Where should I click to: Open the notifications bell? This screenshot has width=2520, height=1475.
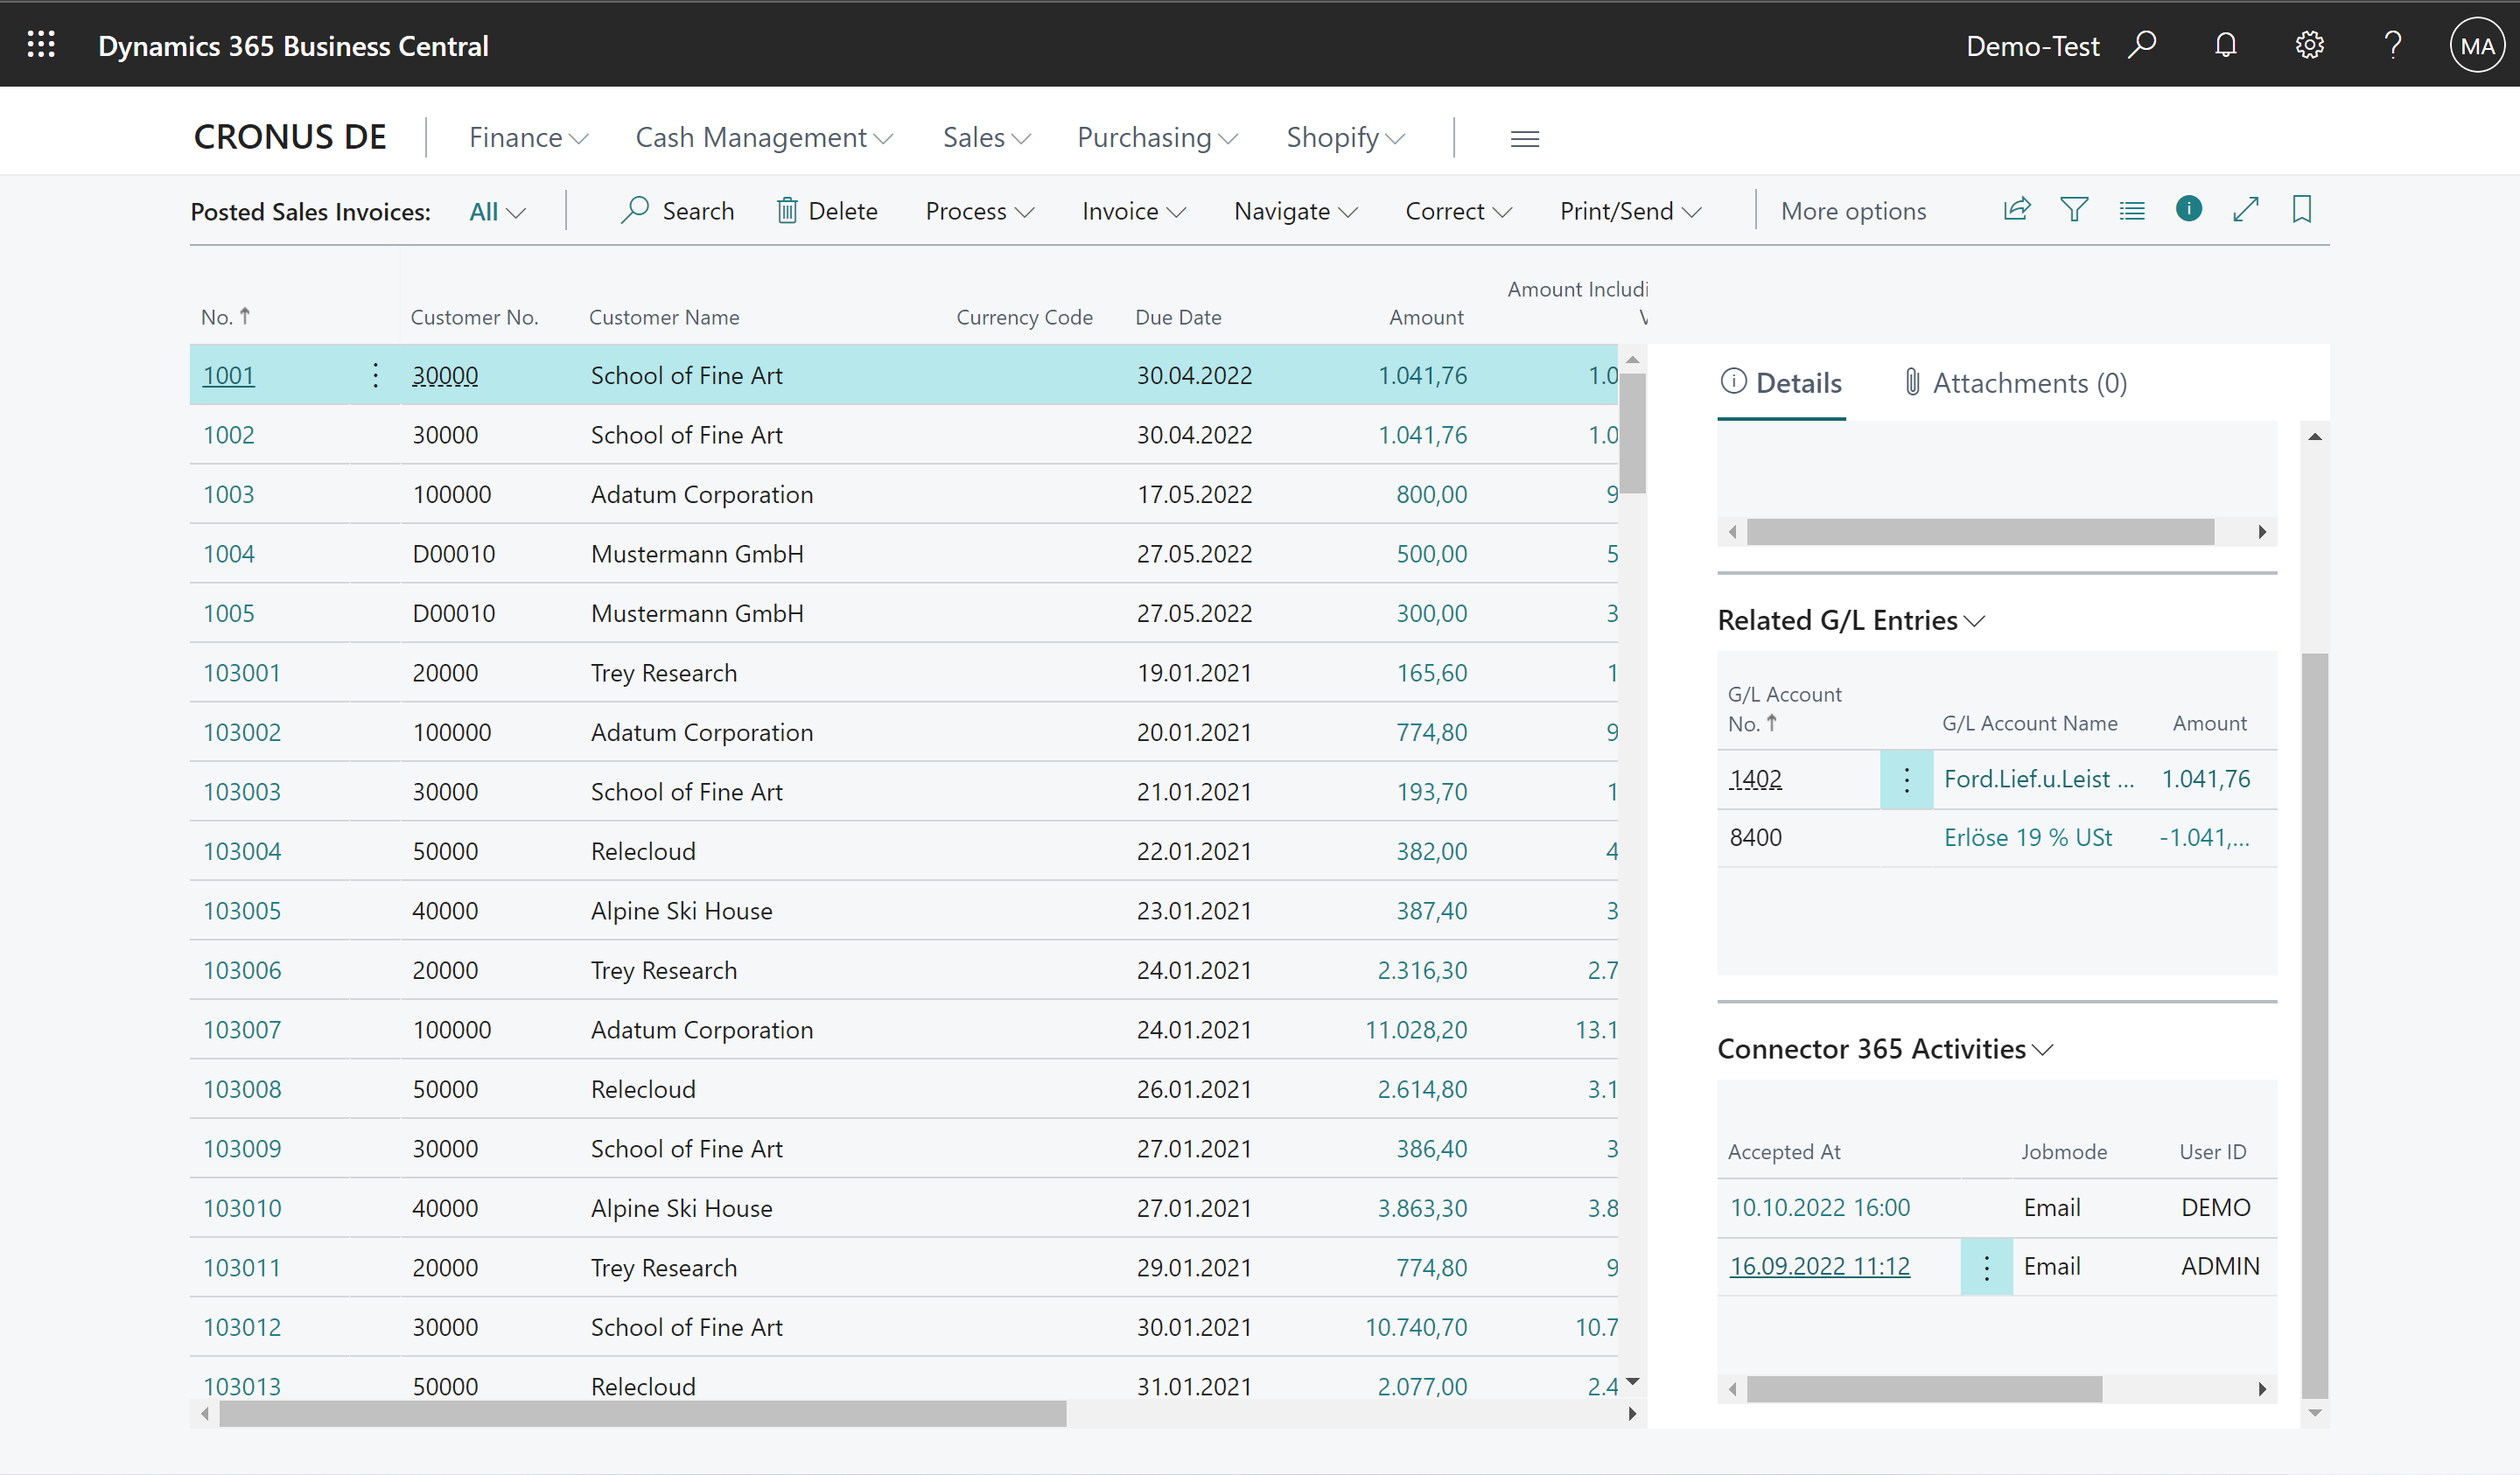pos(2225,45)
